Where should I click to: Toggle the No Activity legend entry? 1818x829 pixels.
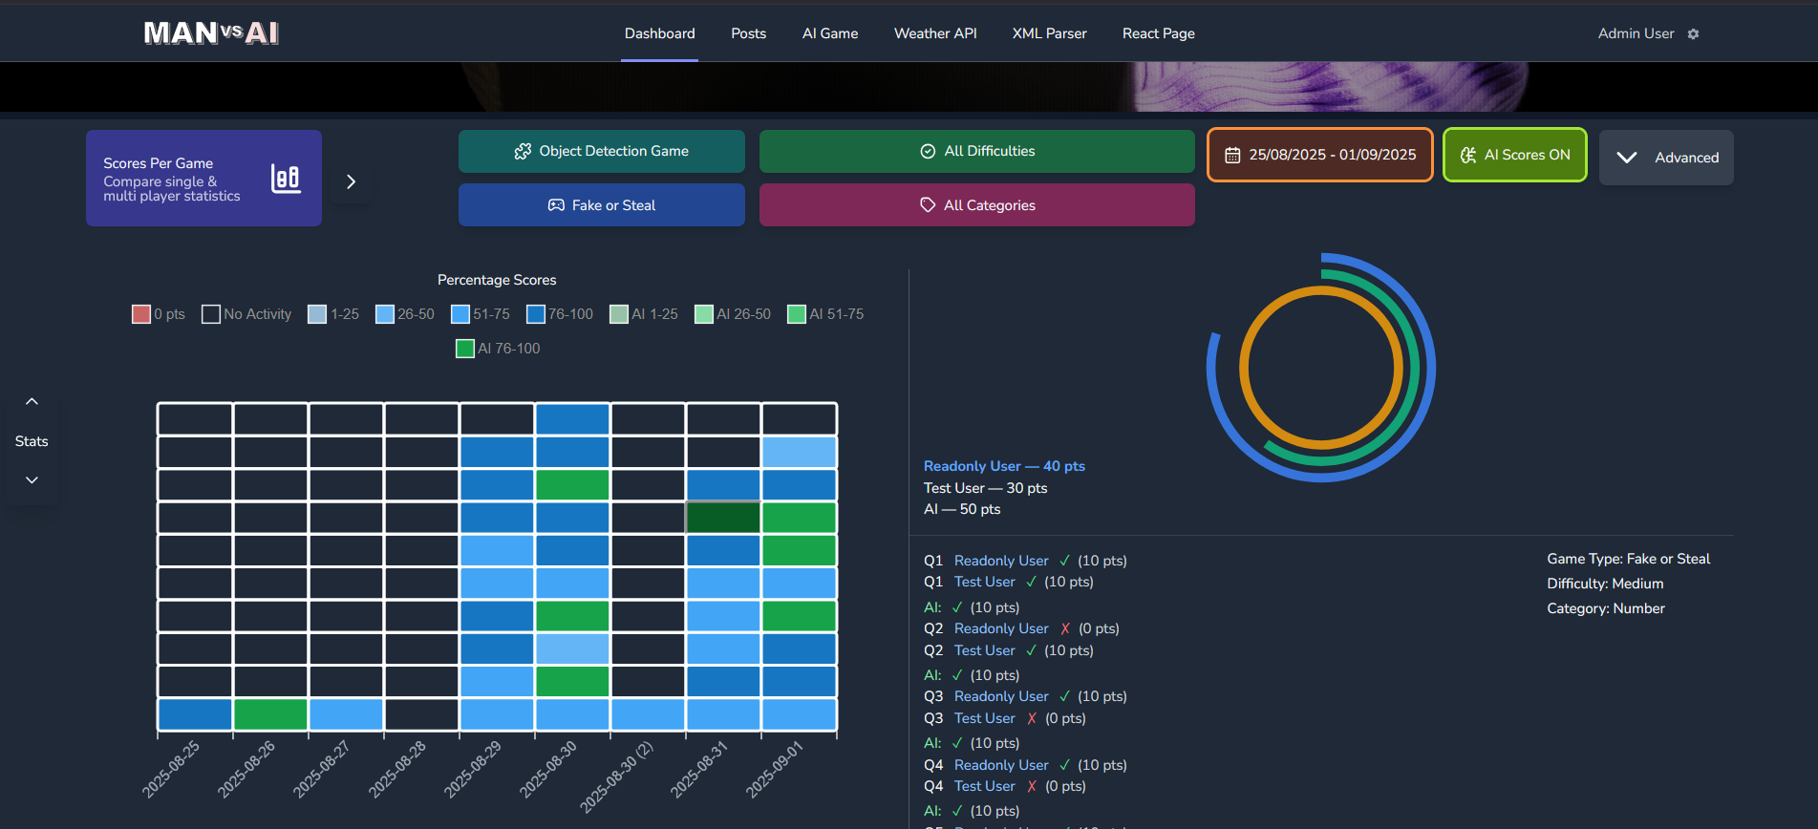coord(246,314)
